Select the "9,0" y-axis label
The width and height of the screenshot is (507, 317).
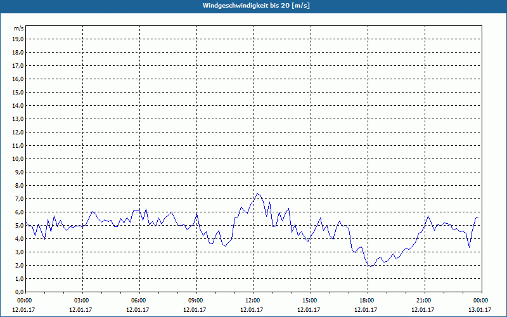coord(20,172)
